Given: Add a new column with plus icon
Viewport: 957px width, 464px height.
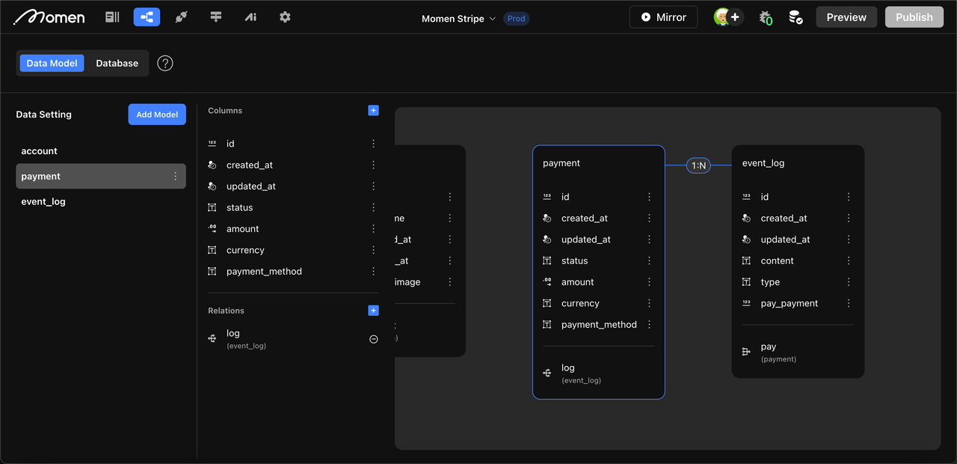Looking at the screenshot, I should tap(374, 111).
